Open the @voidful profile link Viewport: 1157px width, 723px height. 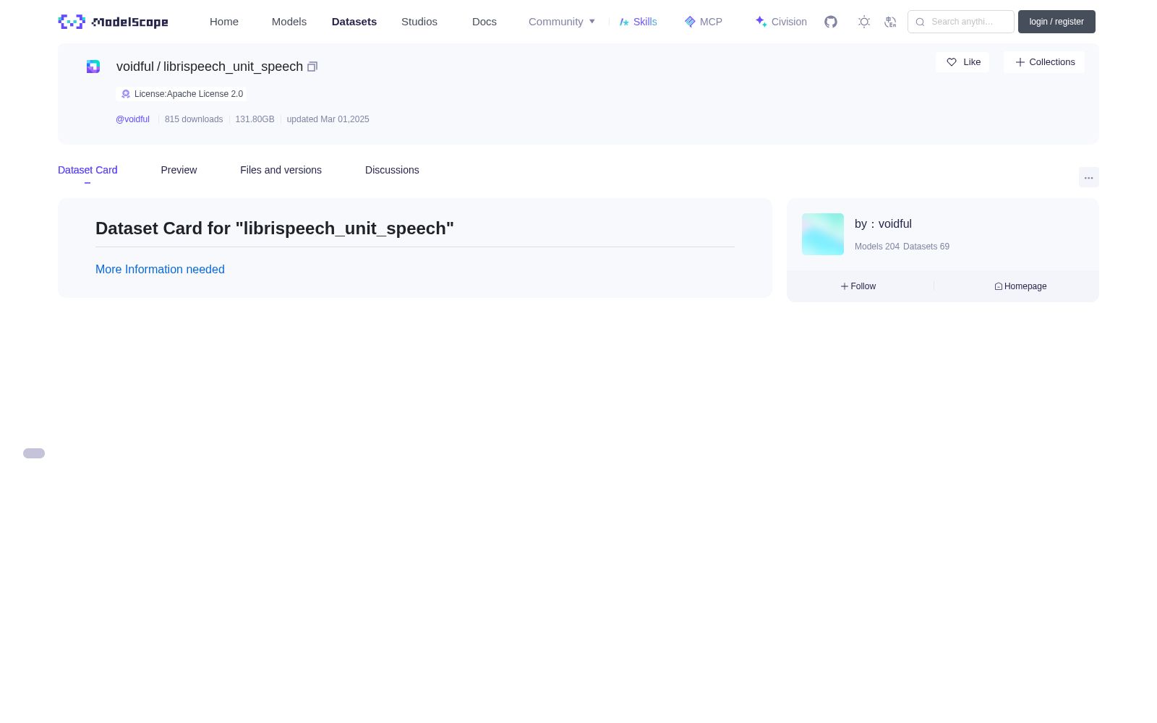(132, 119)
